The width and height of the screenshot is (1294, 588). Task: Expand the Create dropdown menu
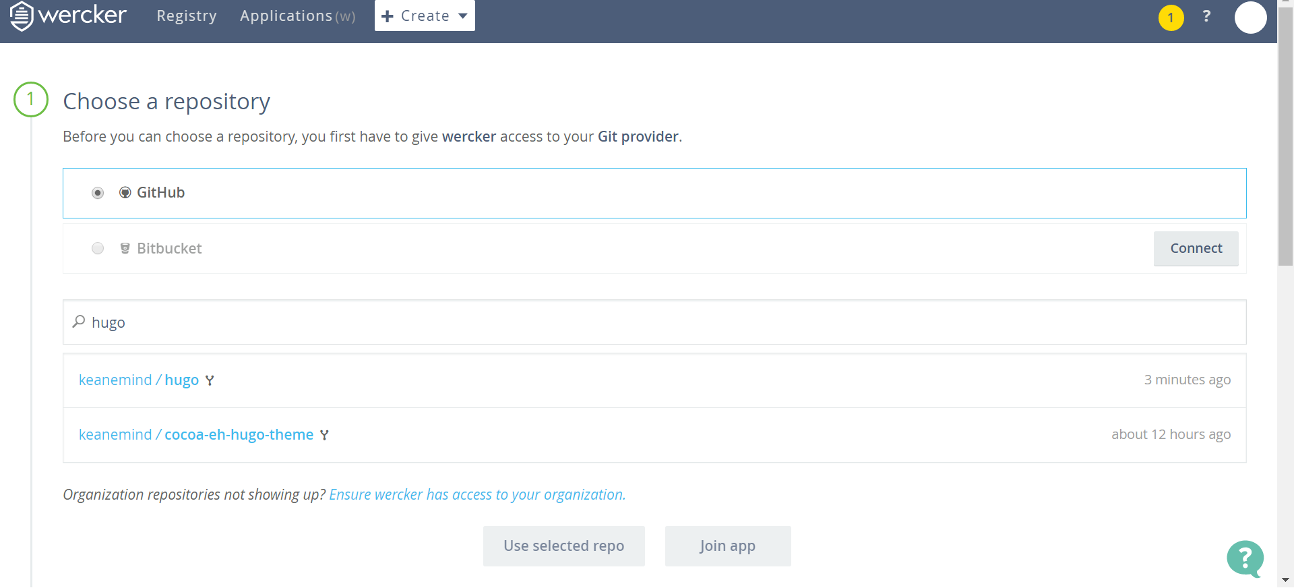(425, 16)
